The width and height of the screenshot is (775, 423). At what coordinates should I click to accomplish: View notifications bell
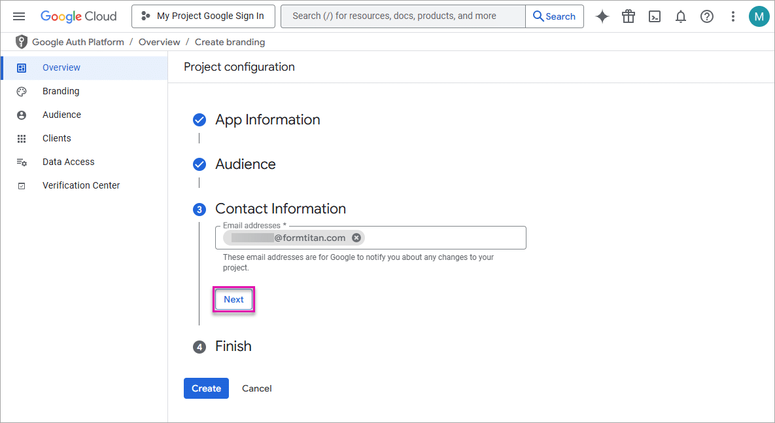pyautogui.click(x=680, y=16)
